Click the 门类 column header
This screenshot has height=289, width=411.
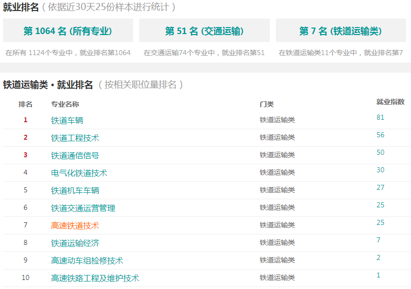[266, 104]
